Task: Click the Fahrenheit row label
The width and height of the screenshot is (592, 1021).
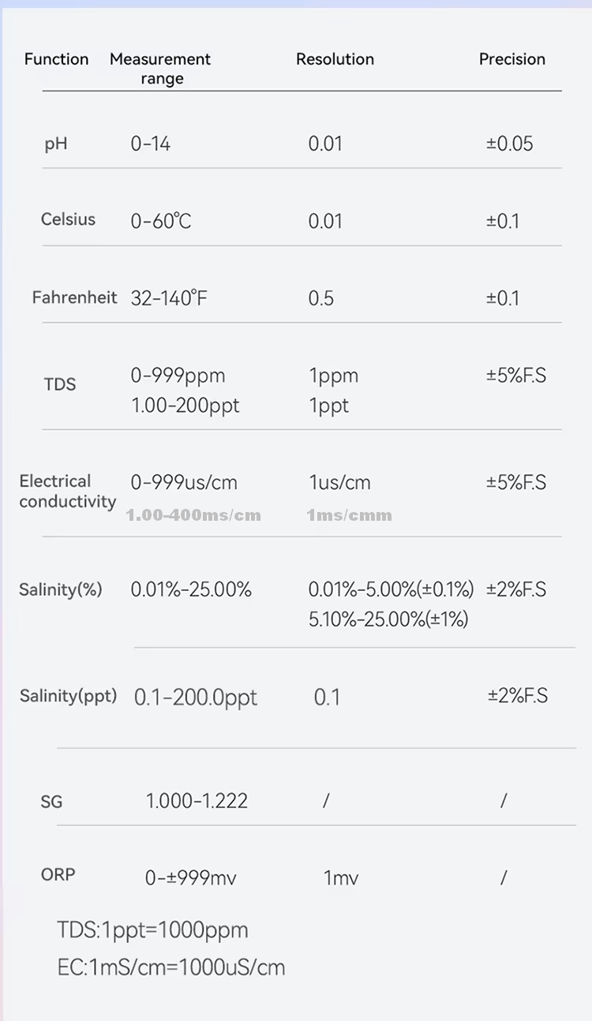Action: 74,297
